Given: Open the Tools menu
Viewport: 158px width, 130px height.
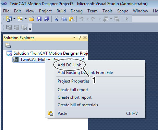Looking at the screenshot, I should (x=107, y=11).
